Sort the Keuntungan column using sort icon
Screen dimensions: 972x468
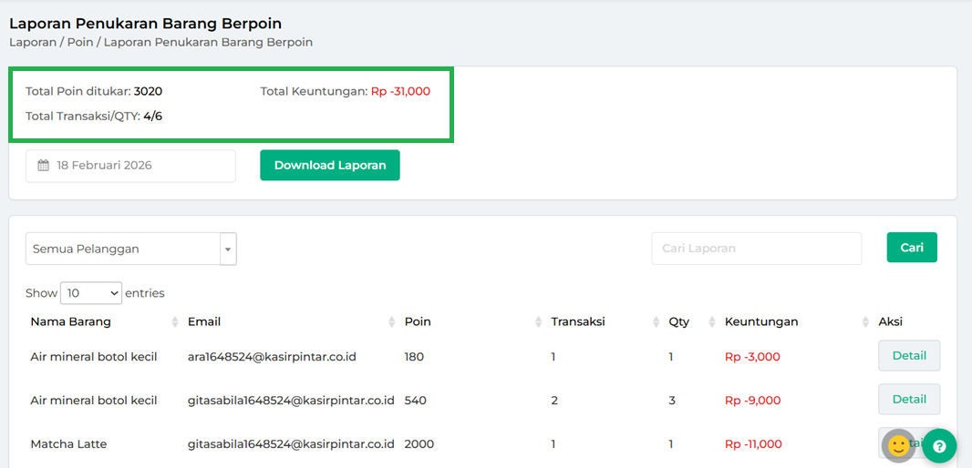click(x=865, y=322)
